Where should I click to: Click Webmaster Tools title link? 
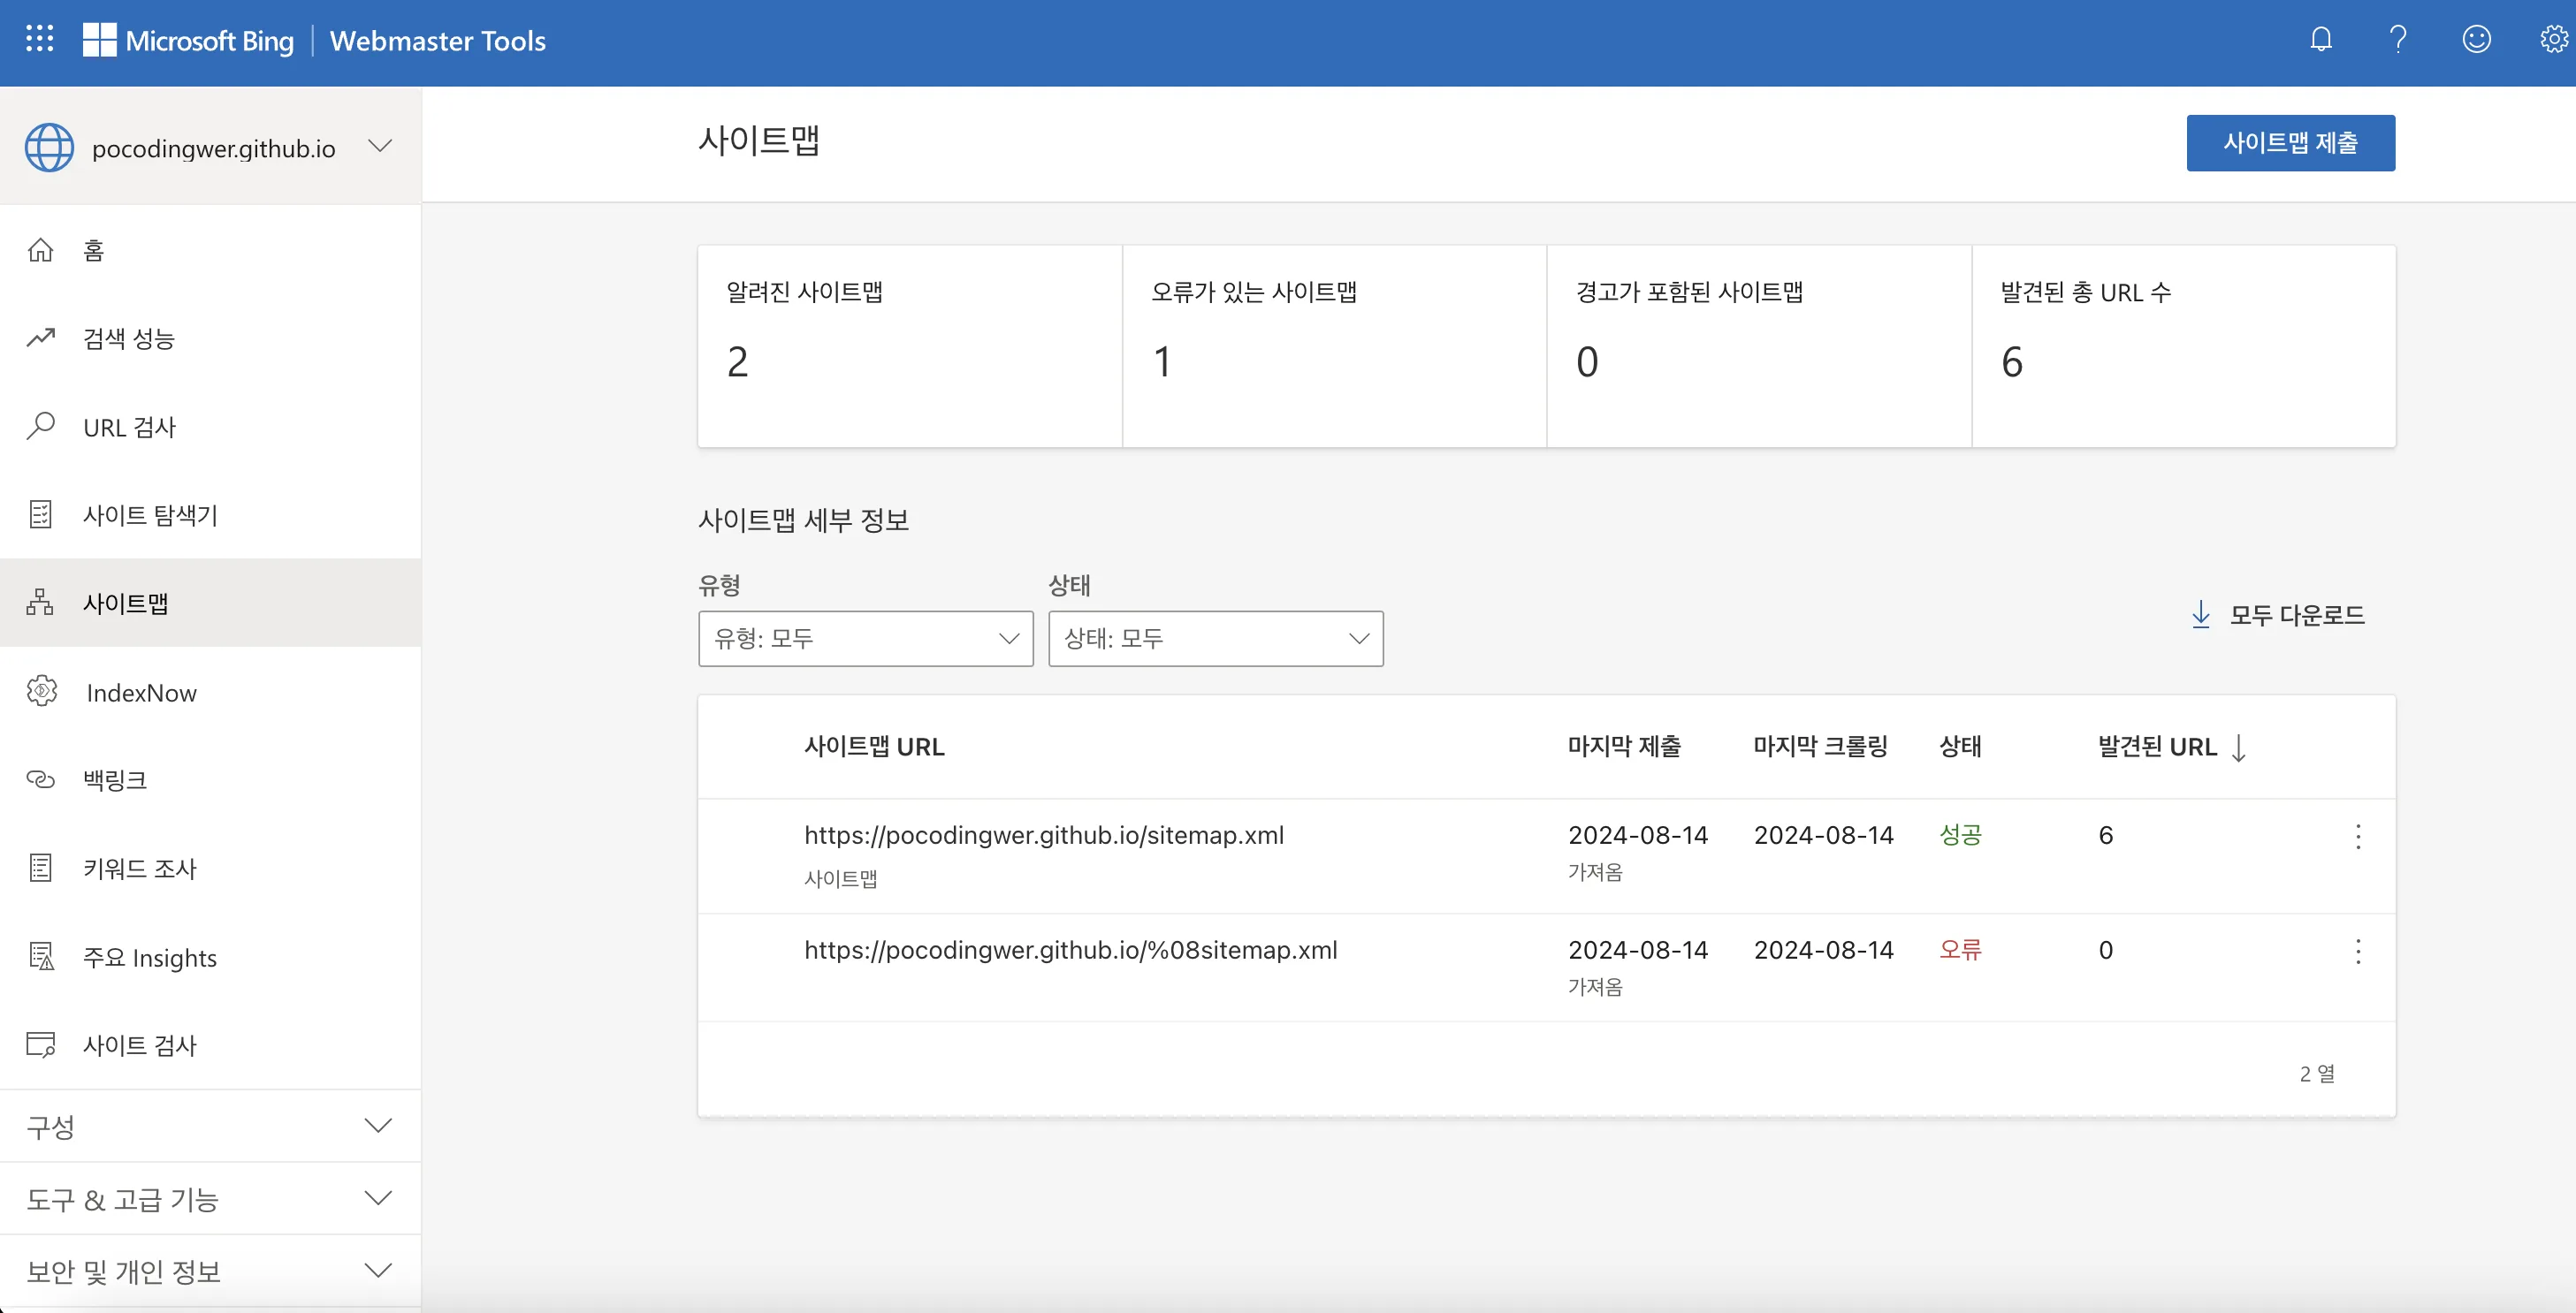[437, 40]
